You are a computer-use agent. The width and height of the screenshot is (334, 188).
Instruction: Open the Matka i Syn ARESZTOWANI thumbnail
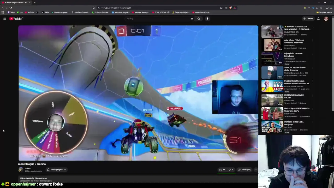pyautogui.click(x=272, y=113)
